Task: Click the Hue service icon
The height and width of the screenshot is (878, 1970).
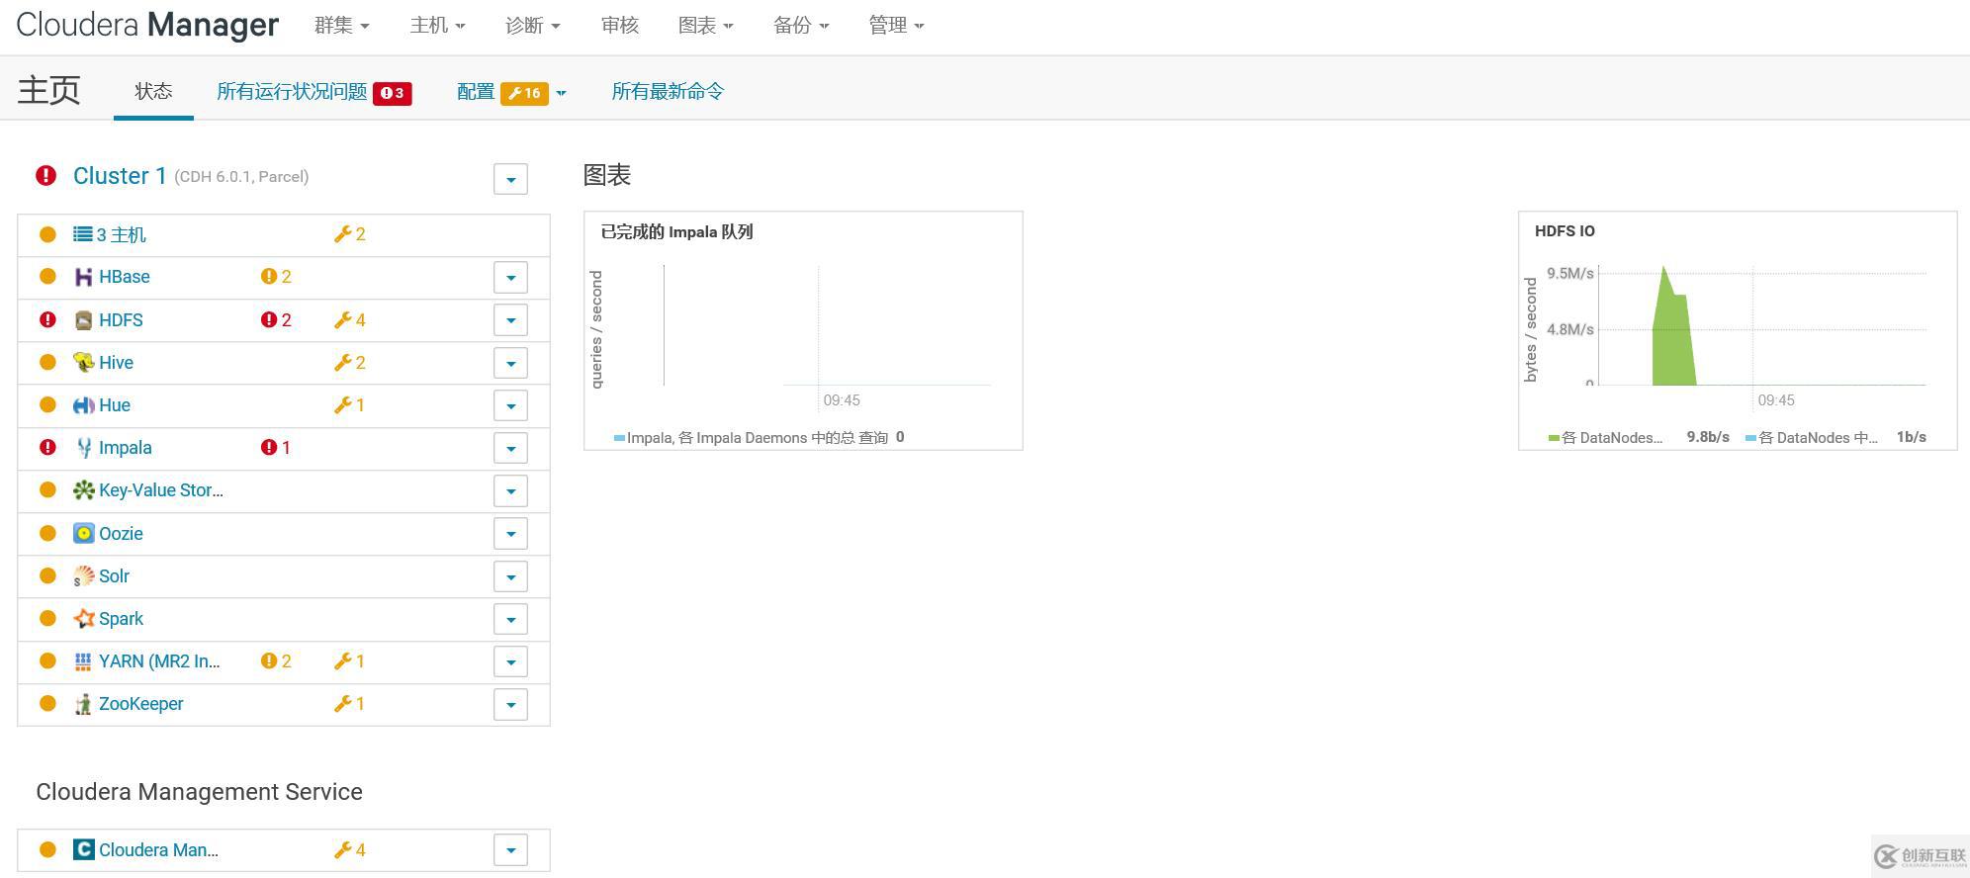Action: 84,405
